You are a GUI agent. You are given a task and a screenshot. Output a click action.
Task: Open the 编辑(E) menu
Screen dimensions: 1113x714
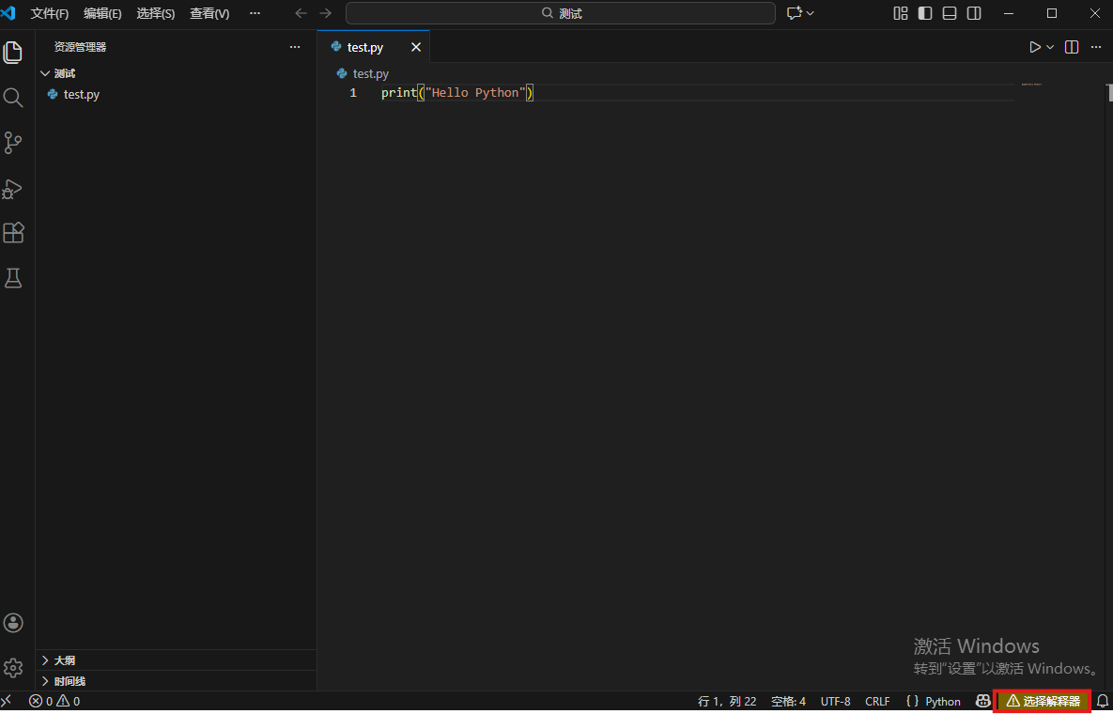(102, 14)
